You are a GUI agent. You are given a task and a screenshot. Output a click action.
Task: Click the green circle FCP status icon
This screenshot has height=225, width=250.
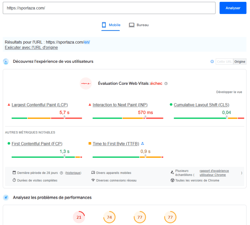(9, 143)
